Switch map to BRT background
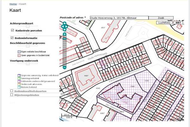This screenshot has height=127, width=190. pyautogui.click(x=178, y=23)
